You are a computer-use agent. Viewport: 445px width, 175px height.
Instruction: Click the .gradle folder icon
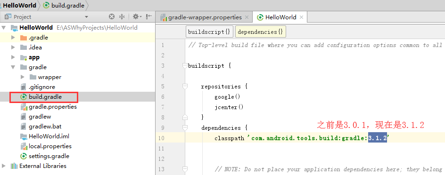(24, 37)
